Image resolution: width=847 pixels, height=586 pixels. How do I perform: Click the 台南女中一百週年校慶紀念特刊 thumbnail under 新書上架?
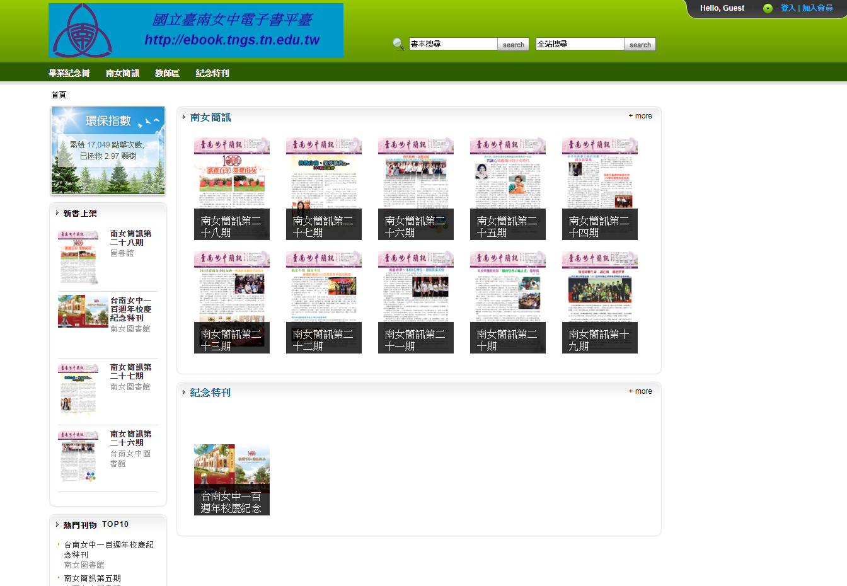[x=83, y=311]
